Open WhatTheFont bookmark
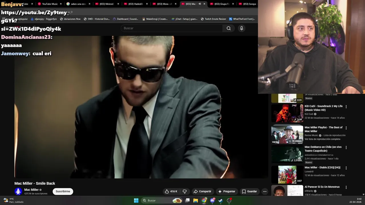365x205 pixels. point(242,19)
